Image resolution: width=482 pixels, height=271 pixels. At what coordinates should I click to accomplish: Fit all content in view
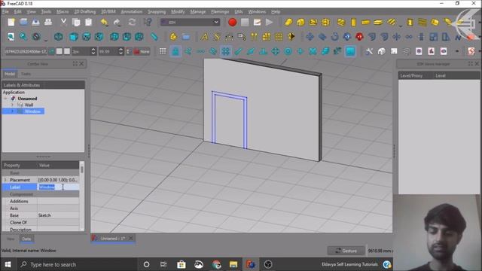[x=11, y=37]
